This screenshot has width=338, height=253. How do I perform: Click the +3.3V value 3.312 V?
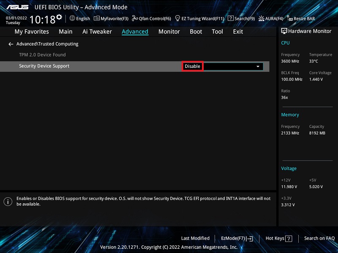coord(288,205)
